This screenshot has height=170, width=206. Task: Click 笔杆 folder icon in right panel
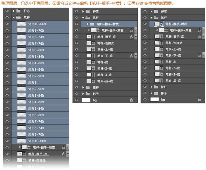[x=156, y=17]
